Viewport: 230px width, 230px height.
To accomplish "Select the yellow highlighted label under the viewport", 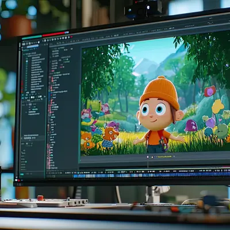I will click(164, 156).
